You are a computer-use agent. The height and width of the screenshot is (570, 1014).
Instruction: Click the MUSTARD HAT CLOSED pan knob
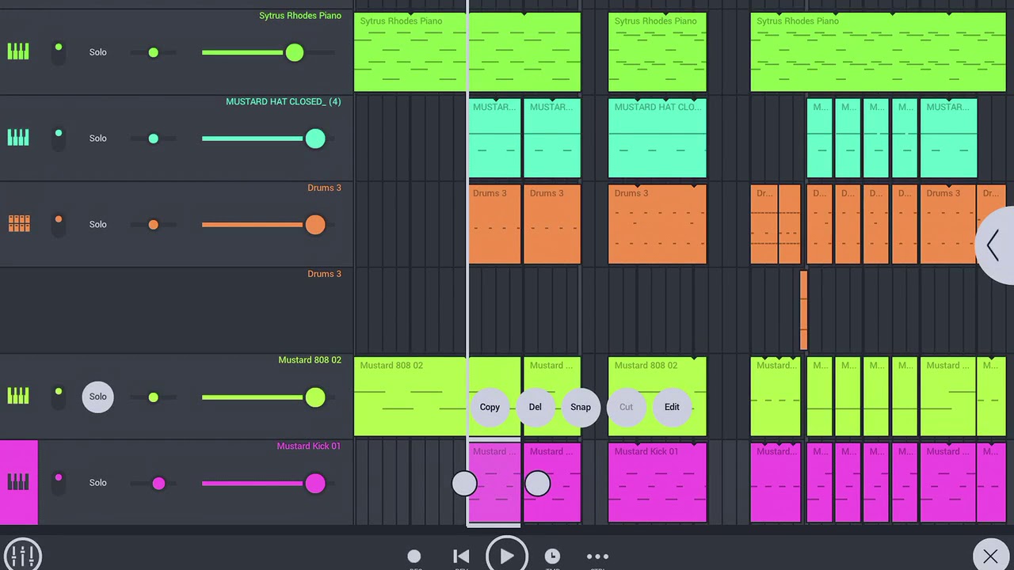(153, 139)
